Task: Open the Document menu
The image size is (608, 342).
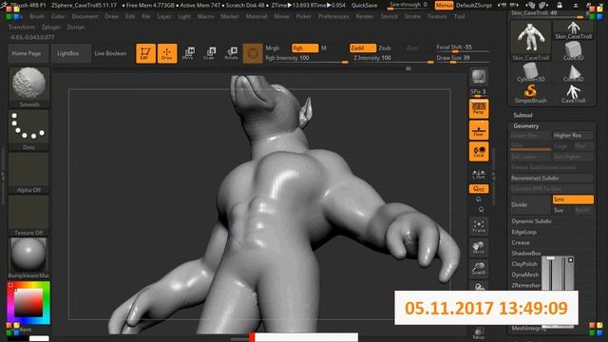Action: click(x=85, y=17)
